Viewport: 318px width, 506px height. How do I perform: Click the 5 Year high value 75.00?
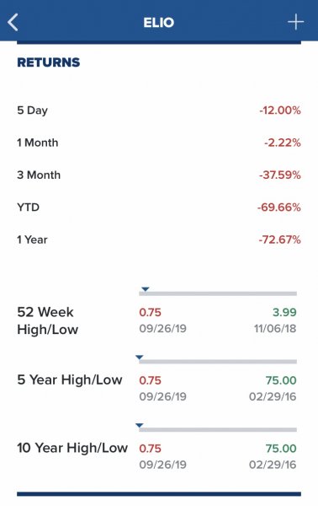click(x=281, y=380)
